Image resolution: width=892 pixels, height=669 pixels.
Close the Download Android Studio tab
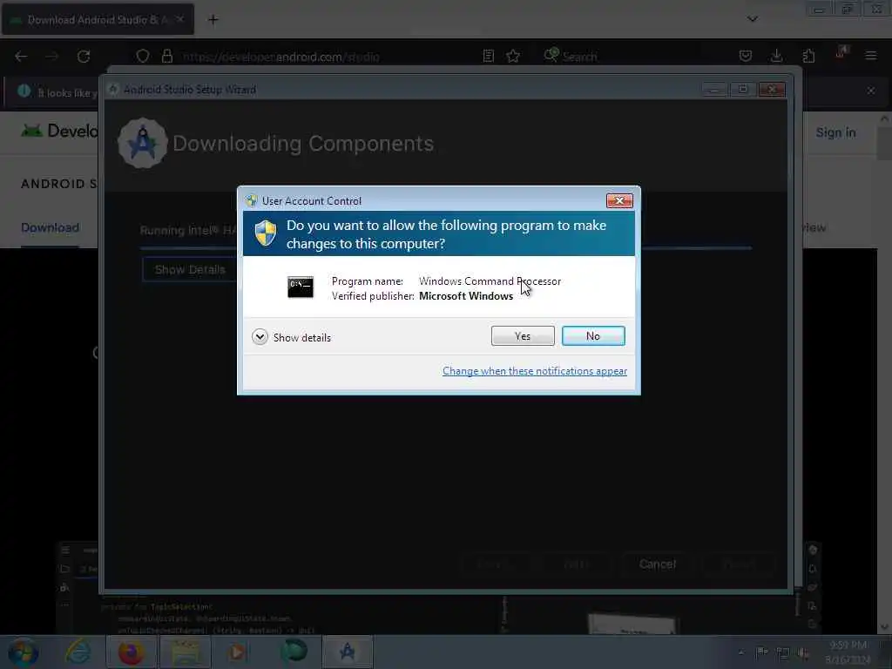[x=179, y=19]
